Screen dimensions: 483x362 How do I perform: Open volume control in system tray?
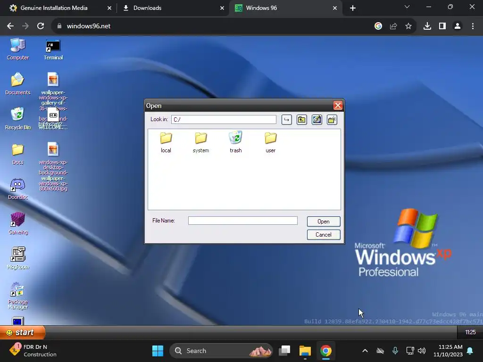[x=421, y=351]
